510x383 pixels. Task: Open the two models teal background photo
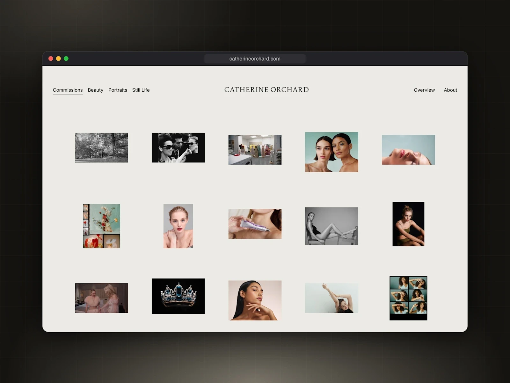[331, 152]
